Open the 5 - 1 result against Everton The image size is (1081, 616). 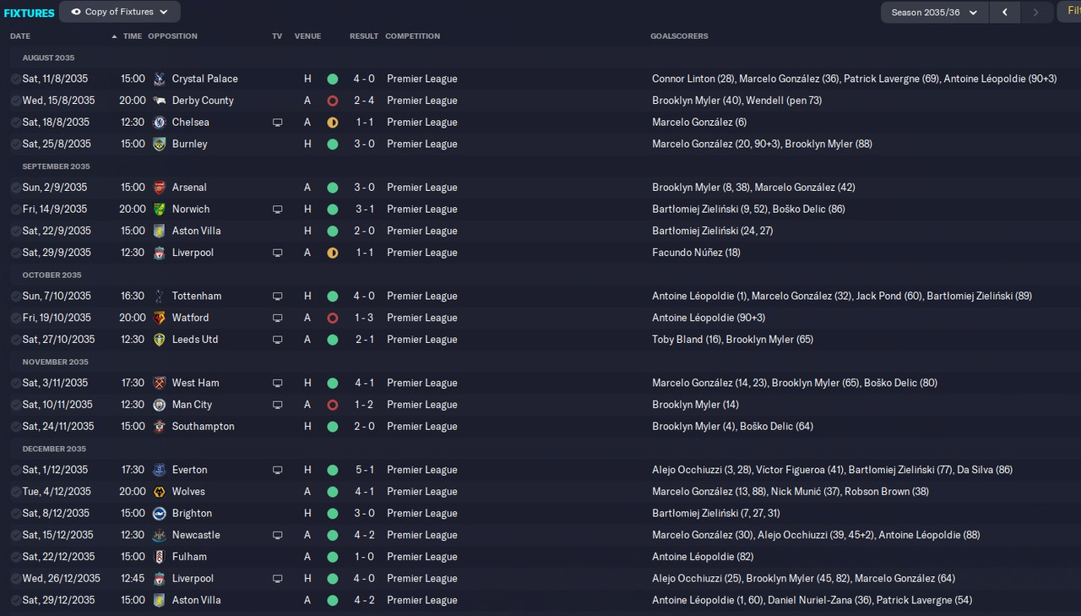click(x=364, y=470)
